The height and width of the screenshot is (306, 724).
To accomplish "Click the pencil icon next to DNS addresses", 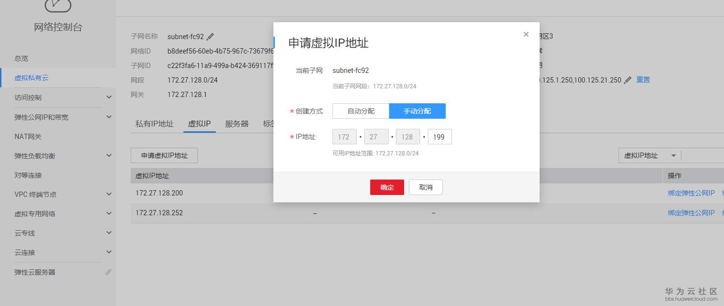I will (x=627, y=80).
